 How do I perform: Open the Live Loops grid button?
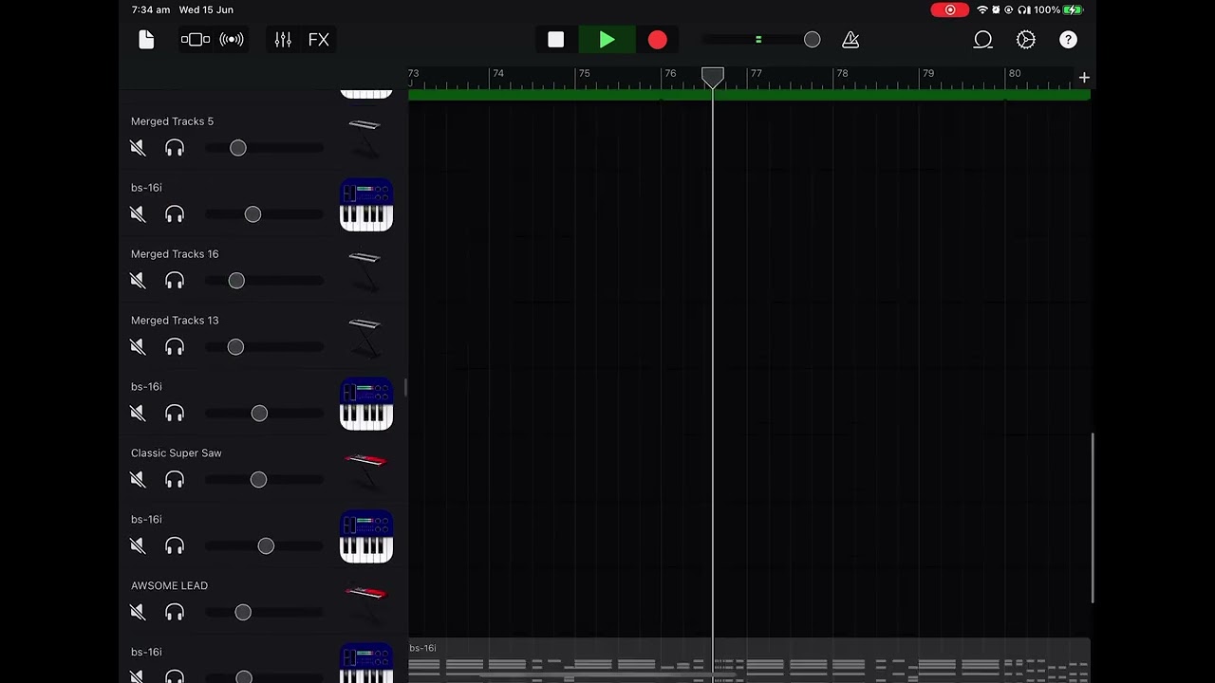coord(232,40)
